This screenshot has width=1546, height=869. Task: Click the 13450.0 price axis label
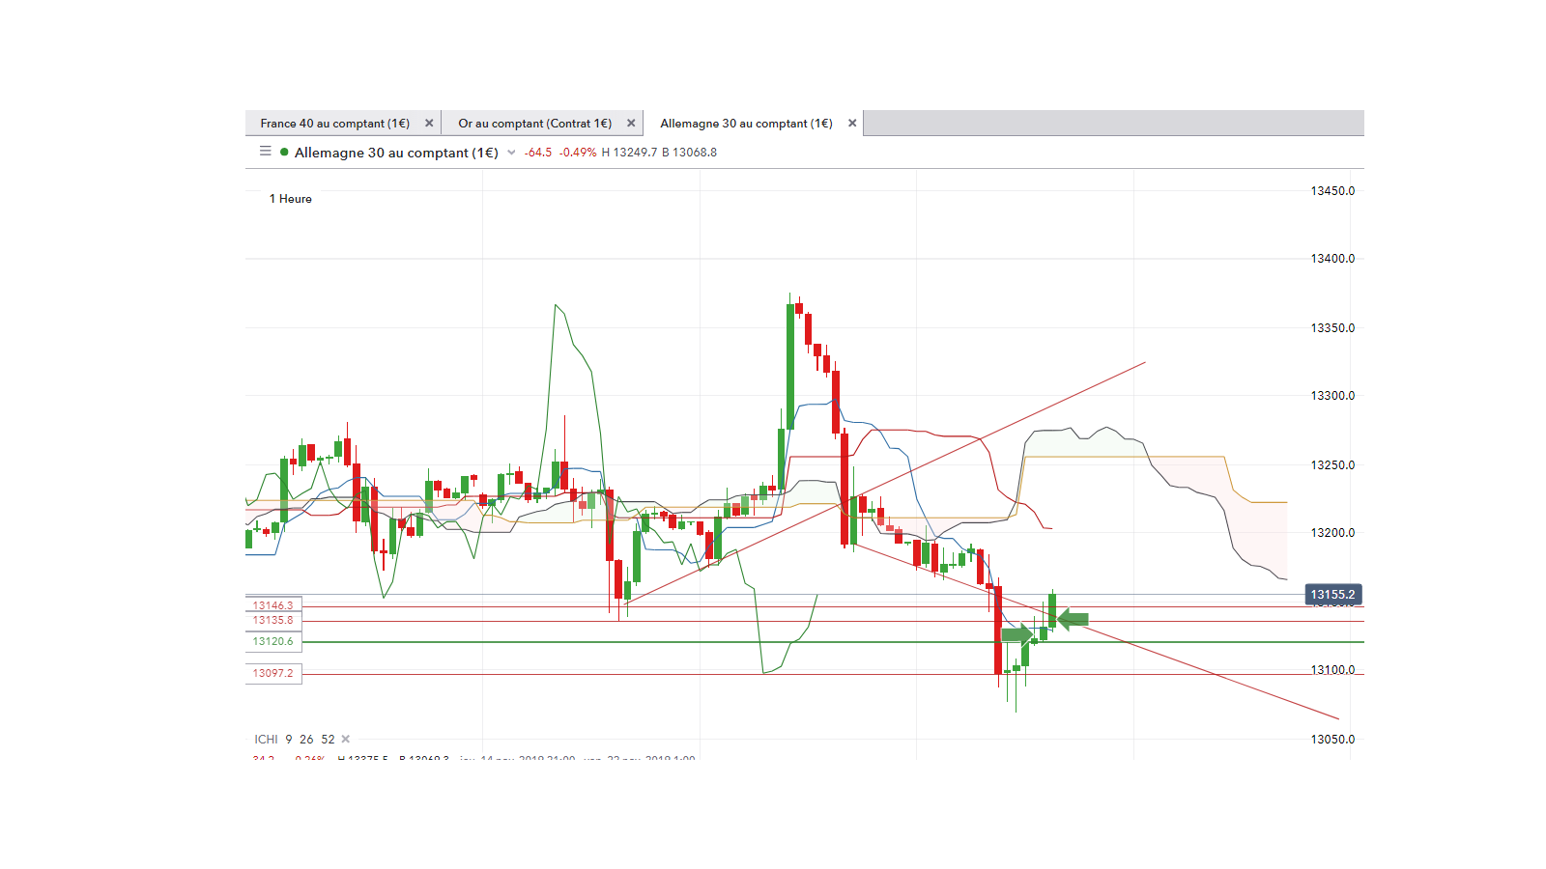pos(1332,191)
